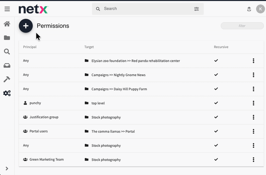266x175 pixels.
Task: Select the punchy principal name
Action: 35,103
